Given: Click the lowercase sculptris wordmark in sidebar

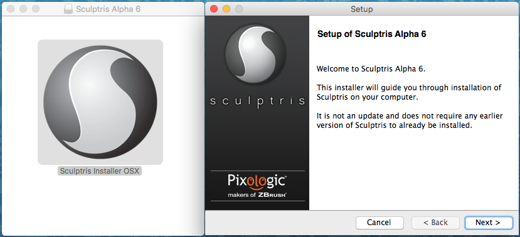Looking at the screenshot, I should point(257,101).
